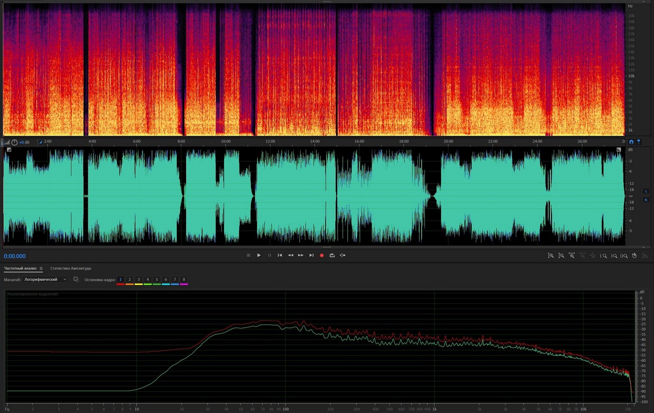Click Zoom Out Amplitude icon

tap(561, 256)
